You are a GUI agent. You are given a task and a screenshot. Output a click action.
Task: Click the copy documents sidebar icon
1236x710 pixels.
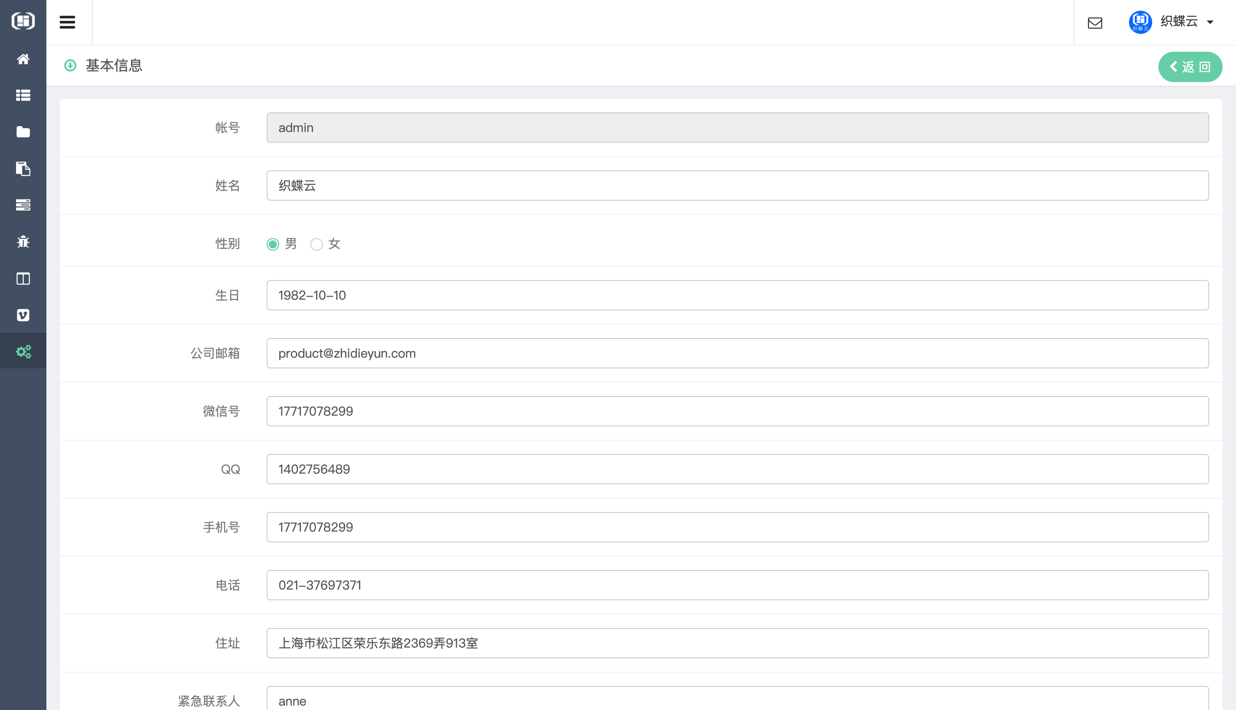[x=23, y=169]
